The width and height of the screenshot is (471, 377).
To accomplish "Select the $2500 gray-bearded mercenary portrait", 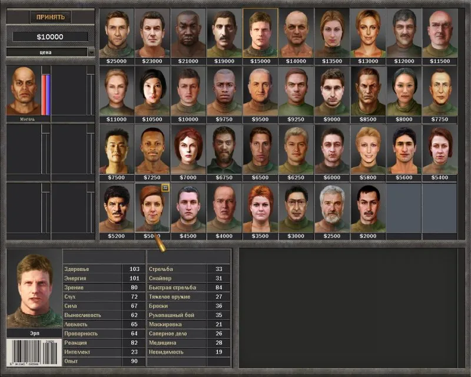I will tap(332, 207).
